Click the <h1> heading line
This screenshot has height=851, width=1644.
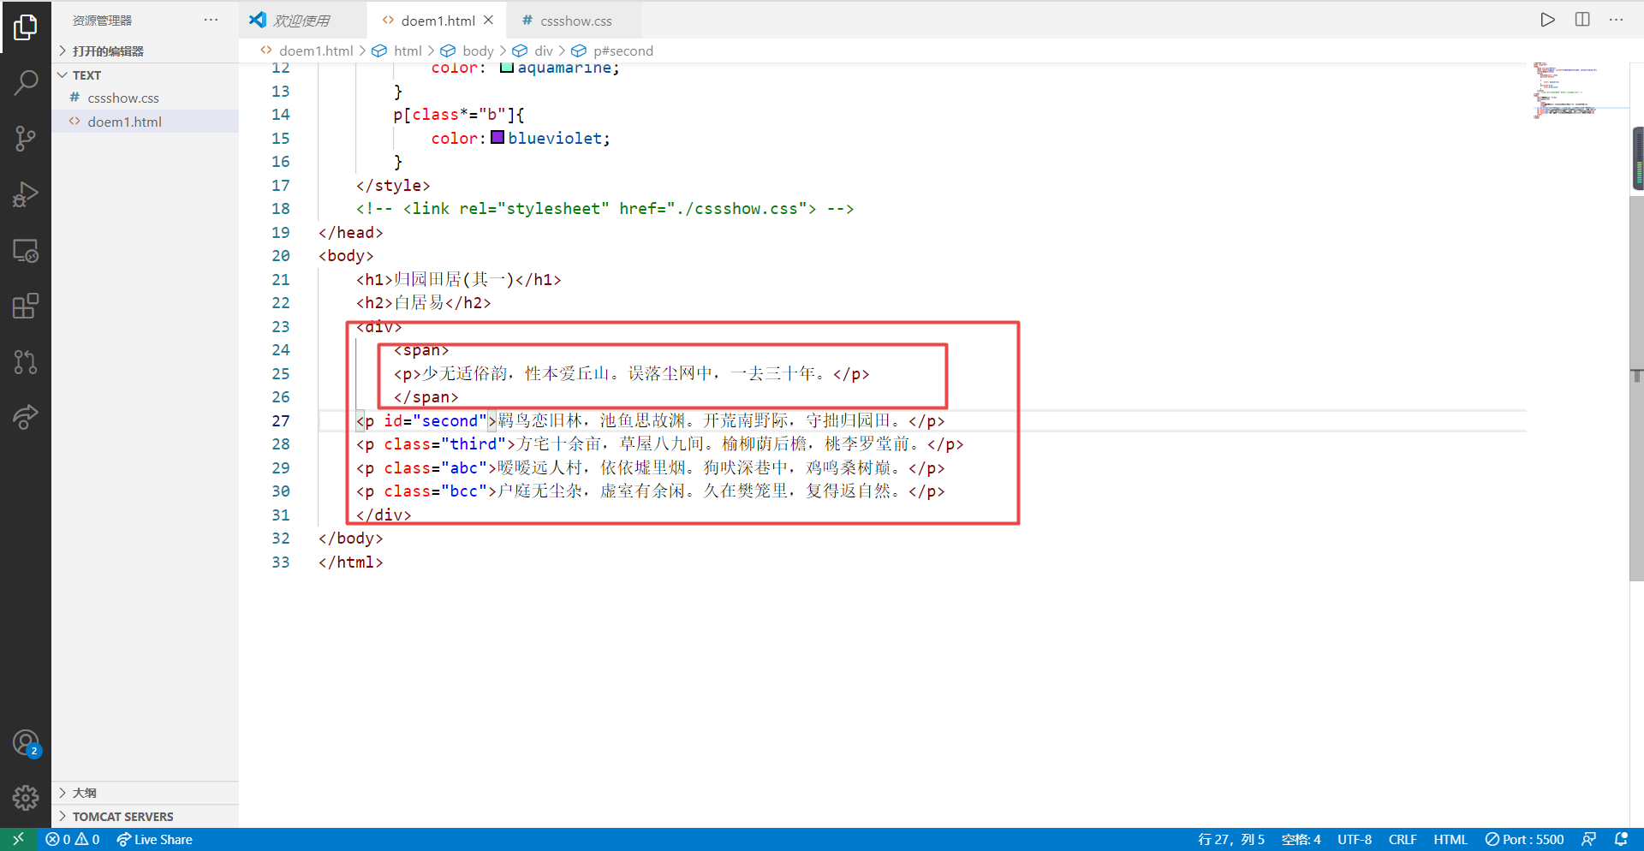point(459,279)
